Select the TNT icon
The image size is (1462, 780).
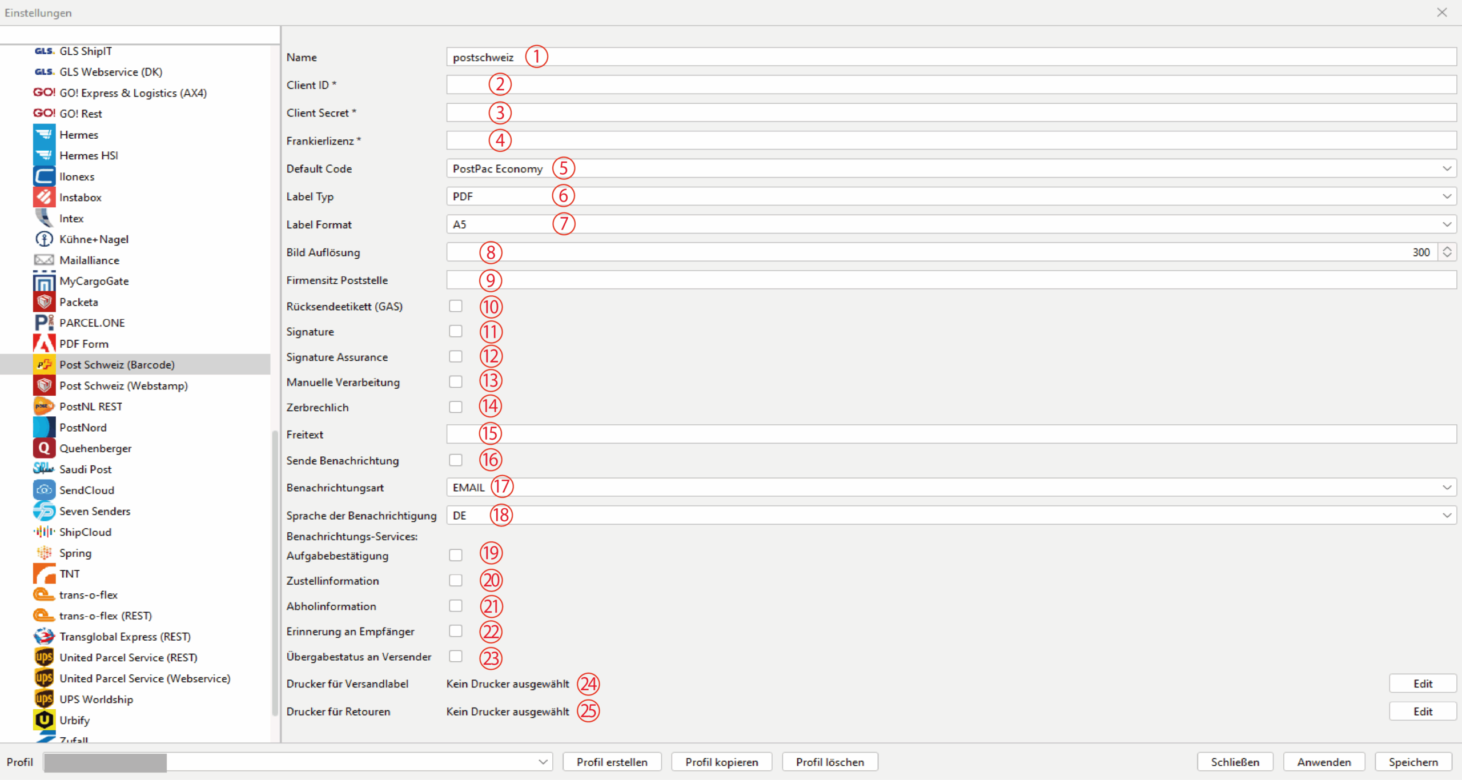[x=44, y=574]
